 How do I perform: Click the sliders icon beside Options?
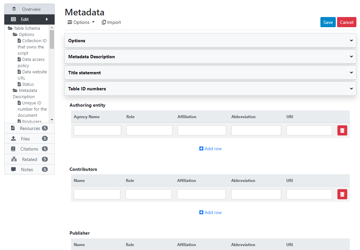70,22
